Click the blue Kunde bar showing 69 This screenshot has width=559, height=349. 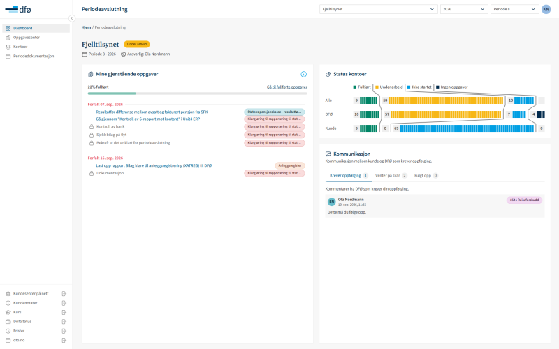point(467,128)
